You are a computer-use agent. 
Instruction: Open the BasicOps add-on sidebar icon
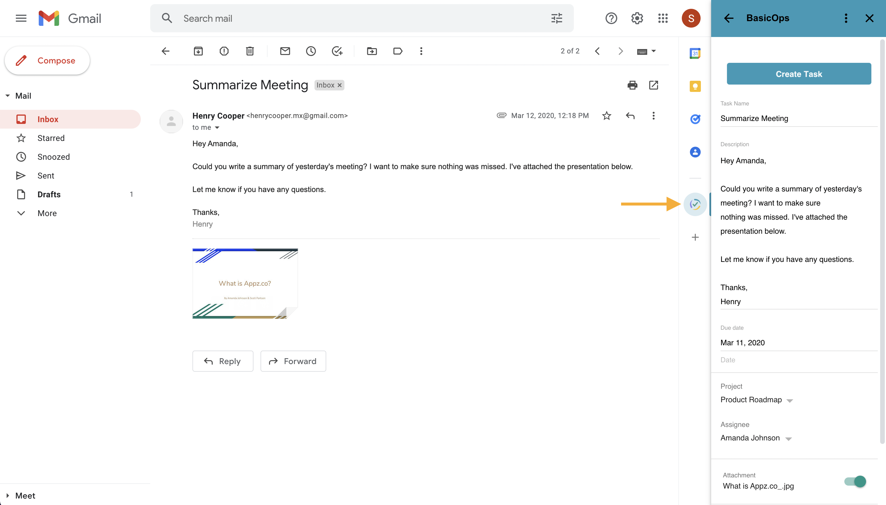pos(695,204)
